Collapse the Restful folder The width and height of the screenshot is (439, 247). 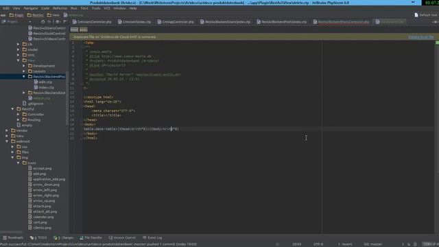[x=12, y=109]
